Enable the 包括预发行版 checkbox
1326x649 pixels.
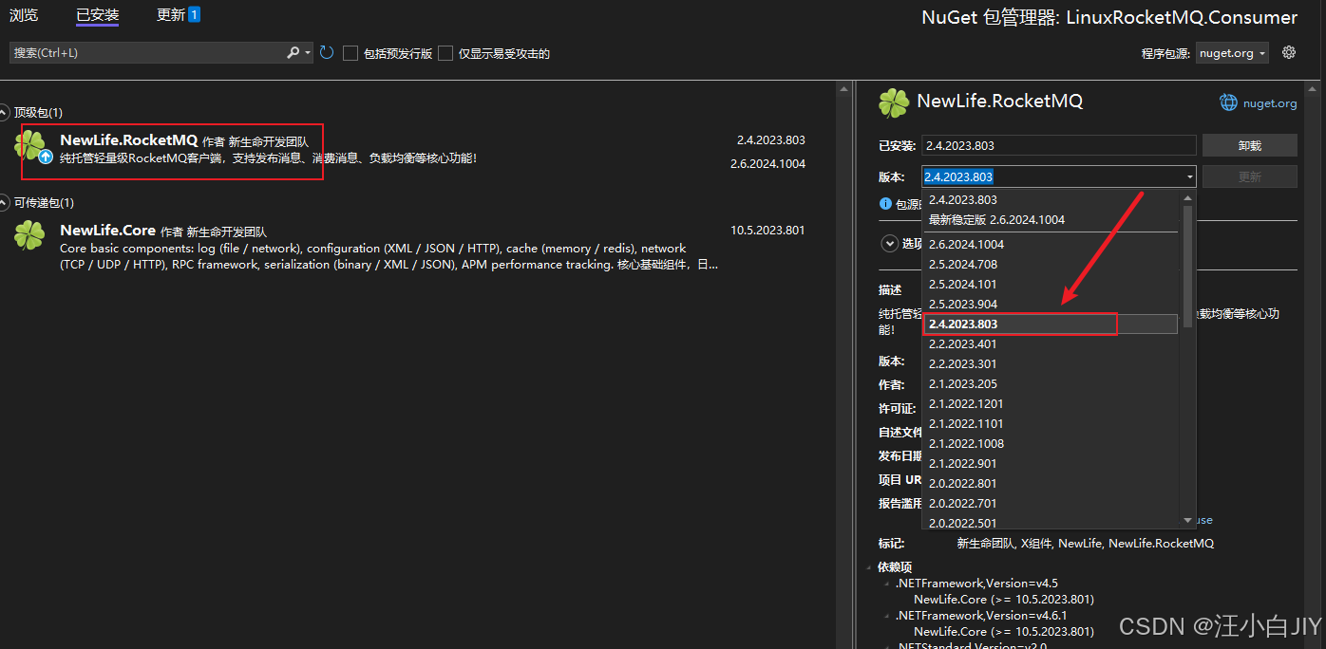(x=350, y=53)
